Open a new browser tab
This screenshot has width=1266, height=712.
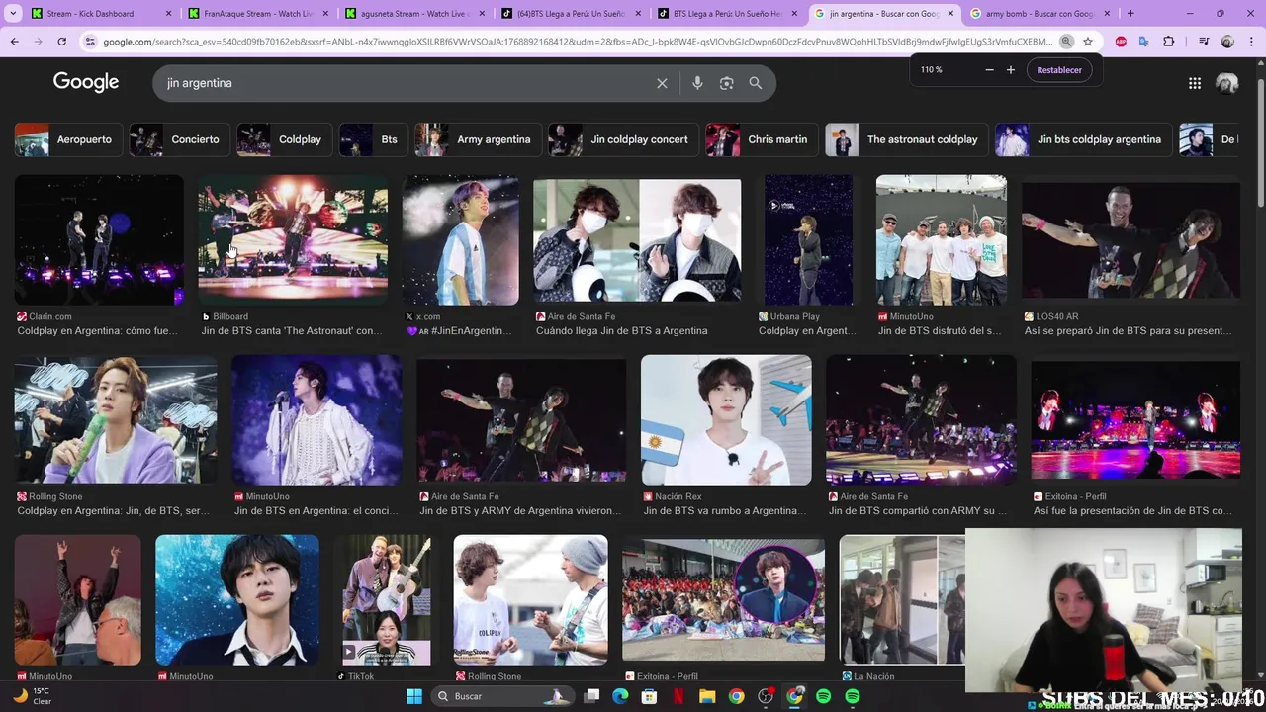pos(1130,14)
